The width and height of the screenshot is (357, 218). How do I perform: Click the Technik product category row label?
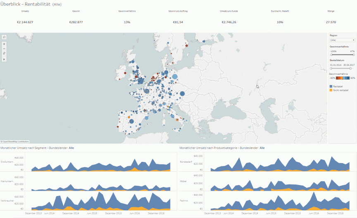pos(184,200)
